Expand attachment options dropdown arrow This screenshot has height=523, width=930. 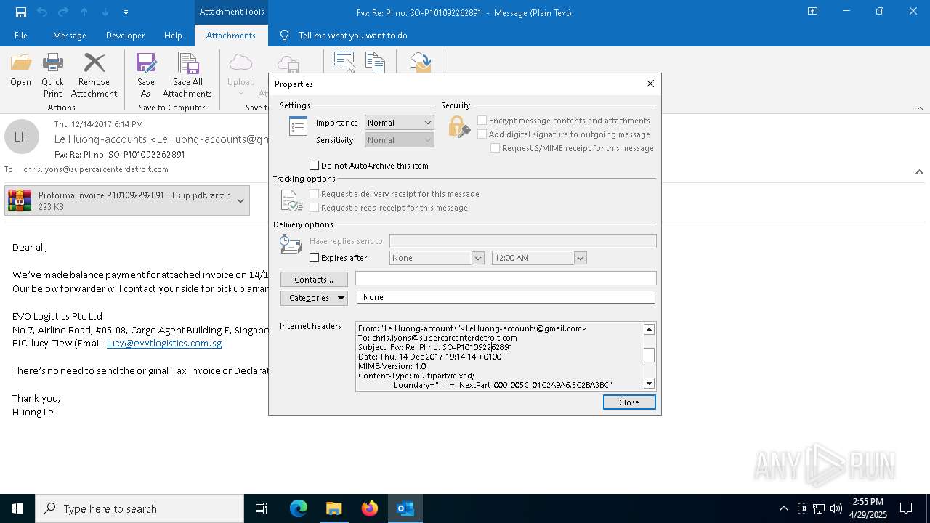[x=240, y=200]
